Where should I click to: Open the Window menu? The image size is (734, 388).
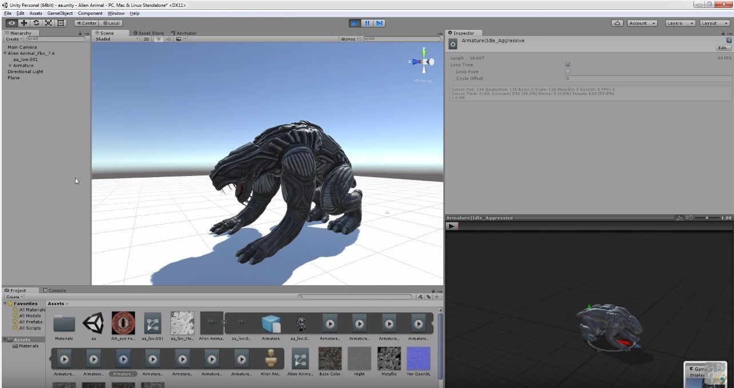click(116, 13)
